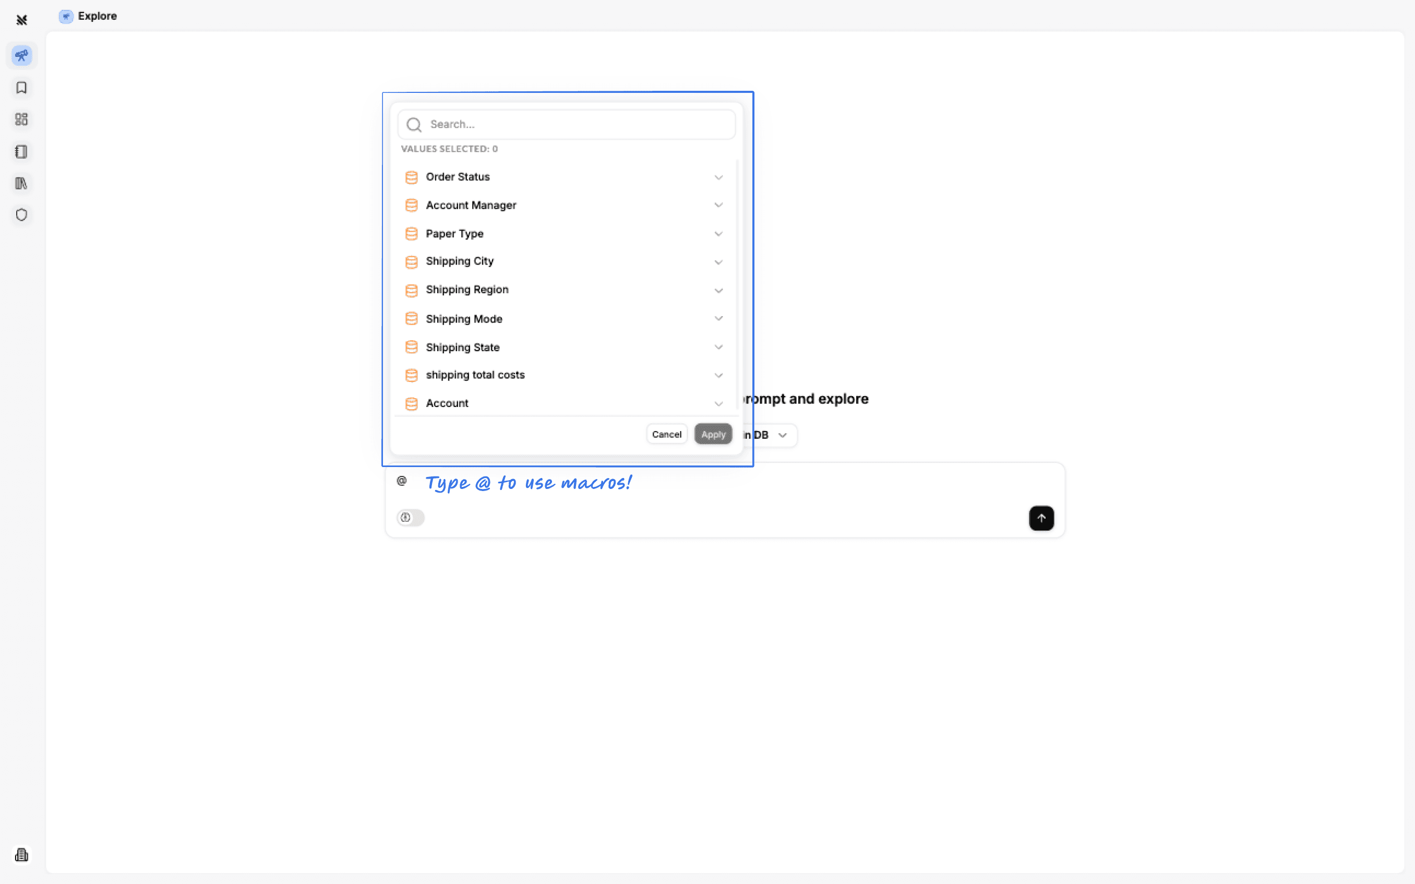Click the shield icon in the sidebar
This screenshot has height=884, width=1415.
click(x=21, y=214)
